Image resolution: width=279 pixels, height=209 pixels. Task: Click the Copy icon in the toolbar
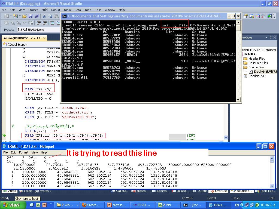[50, 16]
